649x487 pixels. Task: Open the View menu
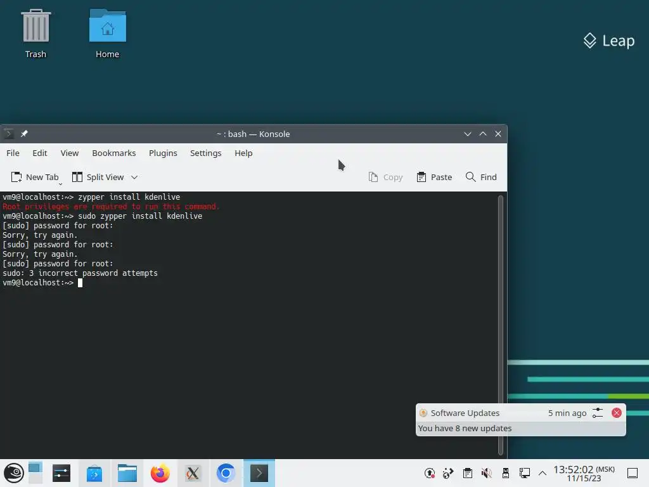70,153
